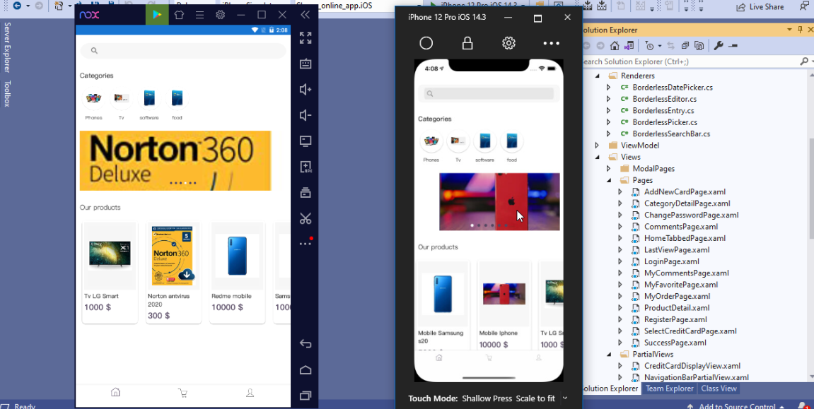Go to Solution Explorer Home
This screenshot has width=814, height=409.
(615, 46)
